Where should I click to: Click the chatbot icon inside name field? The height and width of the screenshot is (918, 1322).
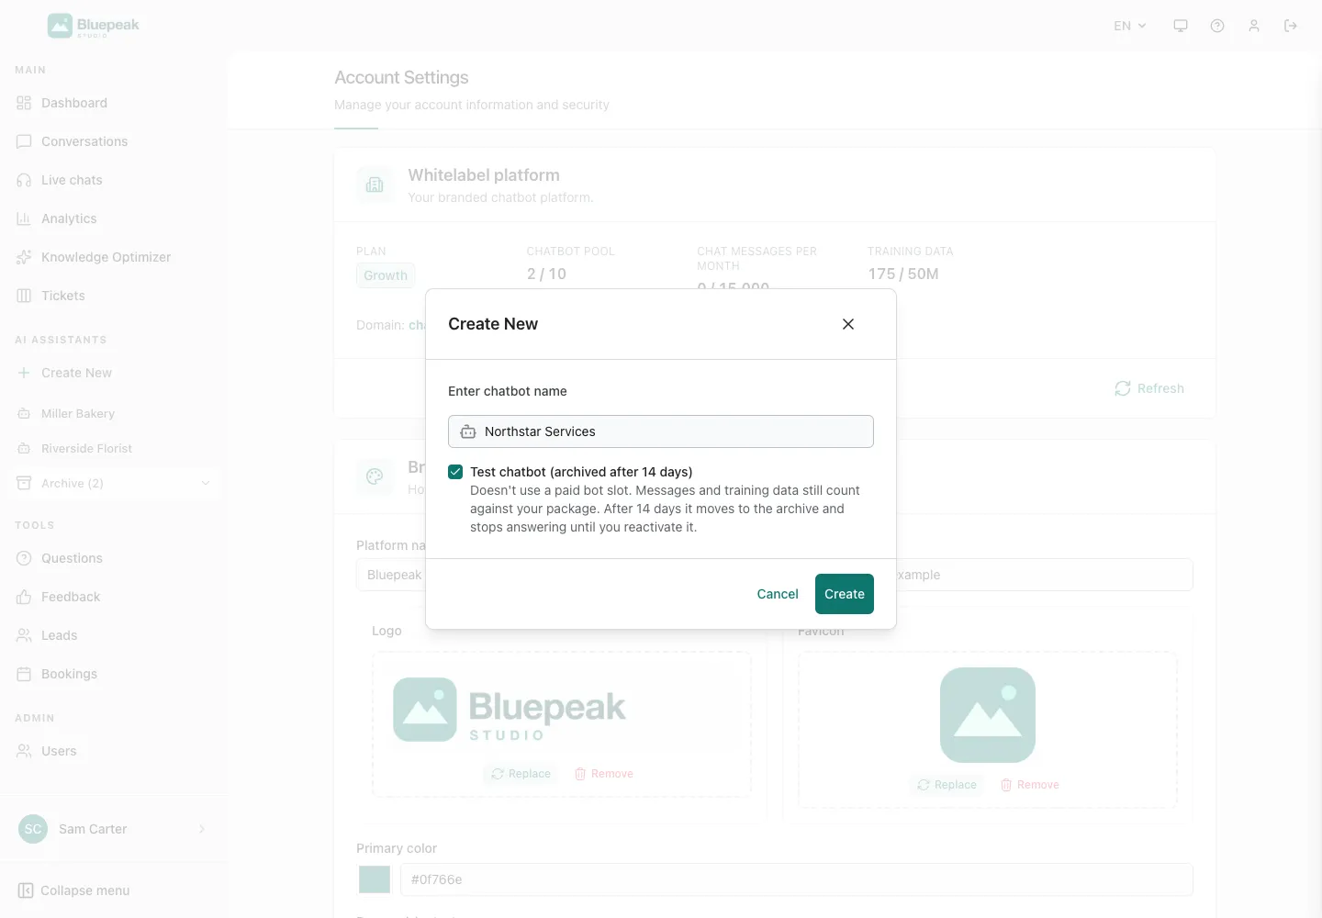(468, 431)
